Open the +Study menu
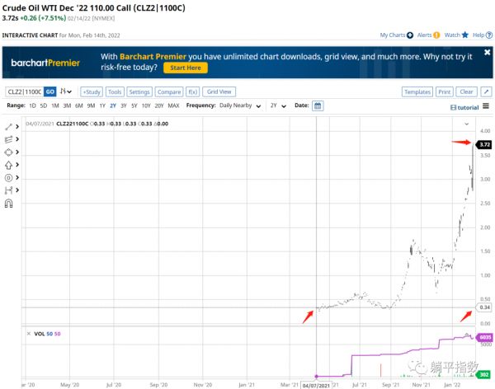Image resolution: width=495 pixels, height=389 pixels. click(x=91, y=91)
